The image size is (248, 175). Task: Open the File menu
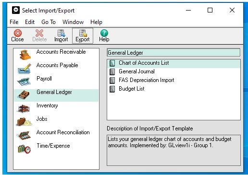(x=14, y=22)
